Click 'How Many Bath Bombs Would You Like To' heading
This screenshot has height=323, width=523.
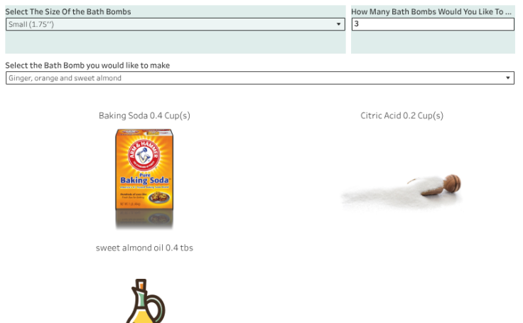coord(431,11)
